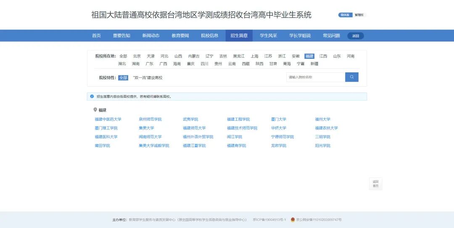Switch to 繁體版 language toggle
The width and height of the screenshot is (454, 228).
(x=359, y=15)
